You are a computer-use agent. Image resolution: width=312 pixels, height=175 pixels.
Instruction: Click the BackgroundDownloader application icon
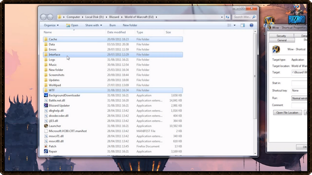click(x=46, y=95)
